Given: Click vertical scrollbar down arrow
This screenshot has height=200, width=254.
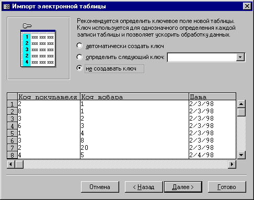Looking at the screenshot, I should coord(241,155).
